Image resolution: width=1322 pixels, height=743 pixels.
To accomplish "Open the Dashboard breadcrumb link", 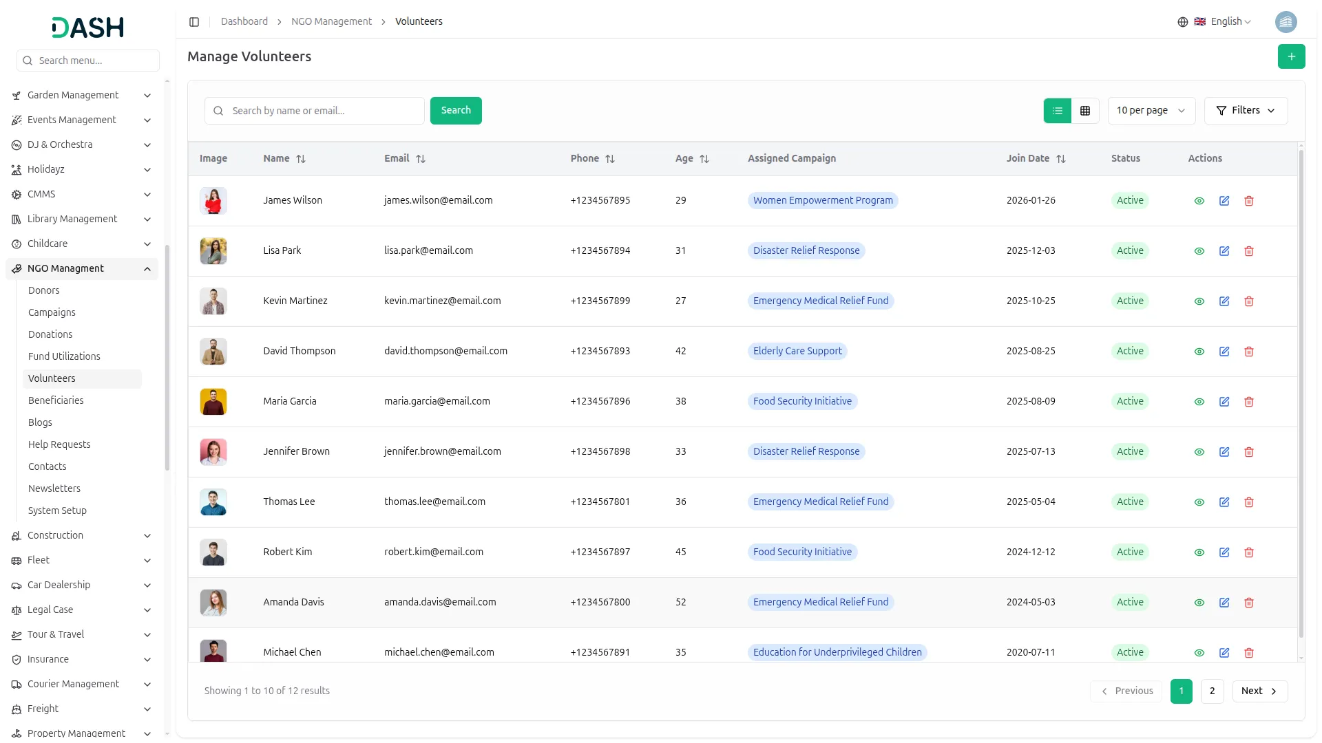I will click(x=244, y=22).
